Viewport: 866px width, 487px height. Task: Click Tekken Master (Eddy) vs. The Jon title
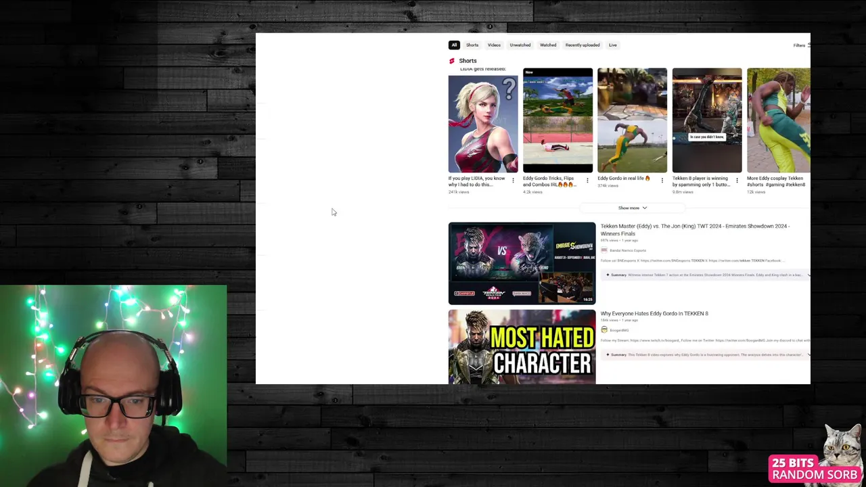tap(695, 230)
